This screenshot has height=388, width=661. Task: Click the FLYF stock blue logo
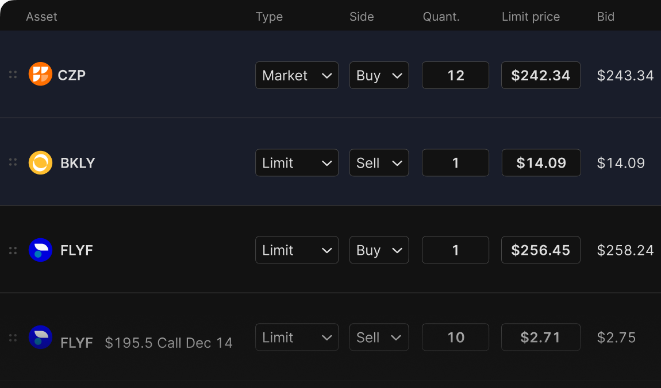(x=40, y=250)
